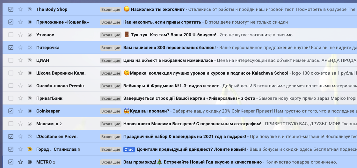Star the ПриватБанк email

coord(20,98)
